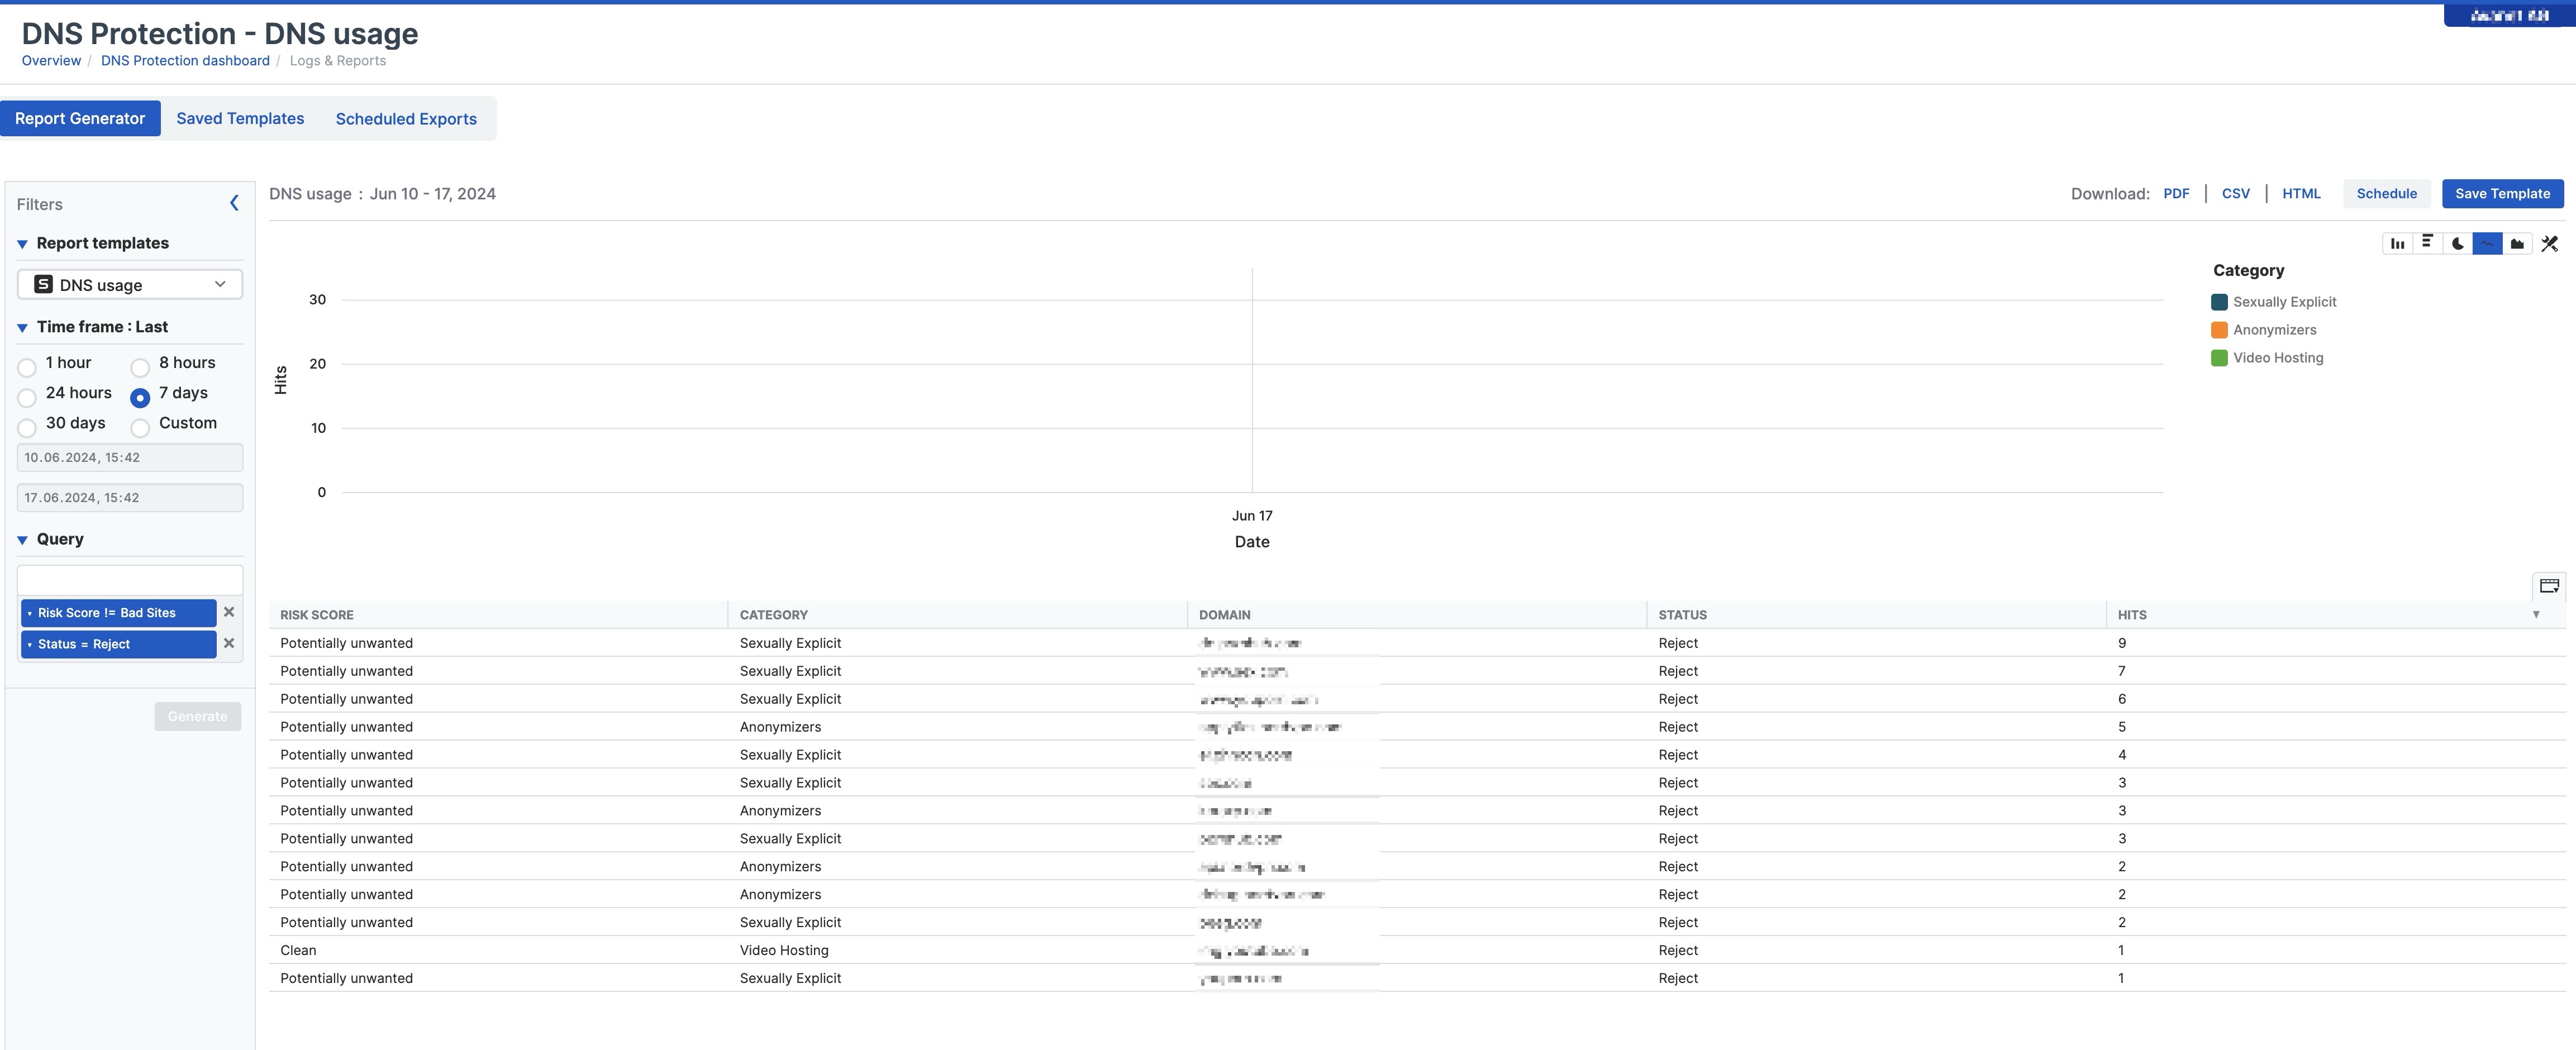Collapse the Time frame section

point(22,328)
